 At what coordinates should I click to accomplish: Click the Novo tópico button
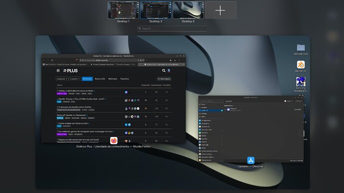tap(164, 79)
